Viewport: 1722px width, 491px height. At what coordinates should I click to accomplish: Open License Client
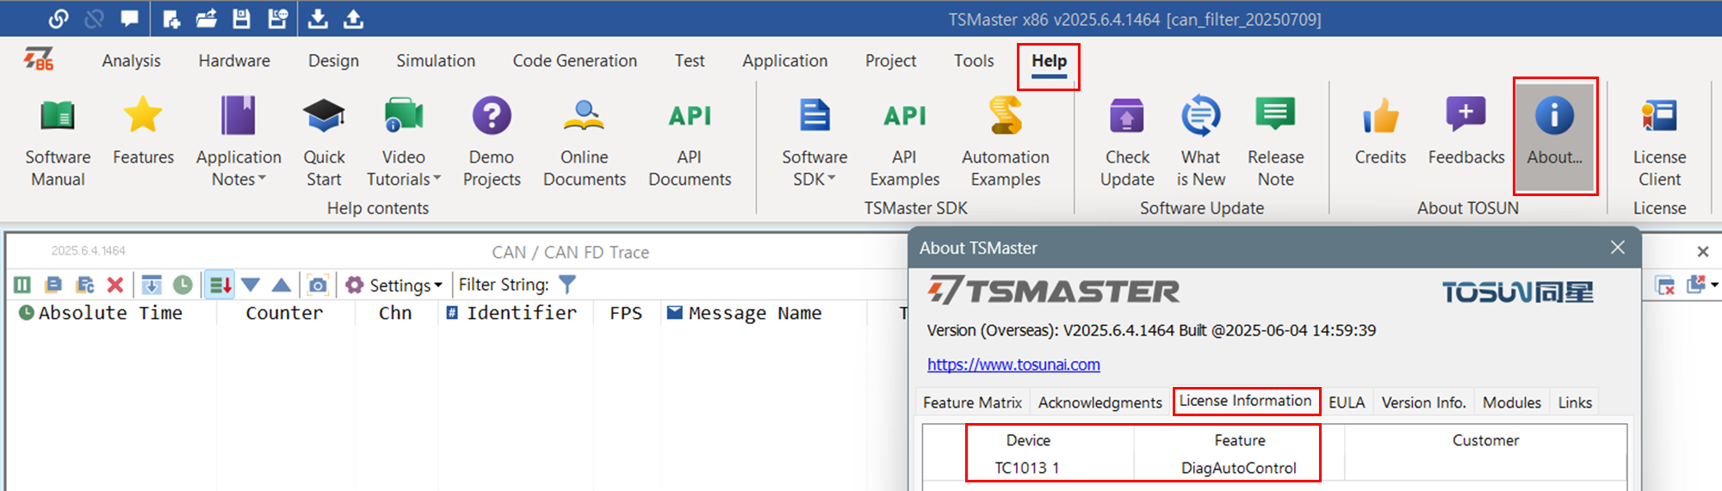tap(1659, 143)
